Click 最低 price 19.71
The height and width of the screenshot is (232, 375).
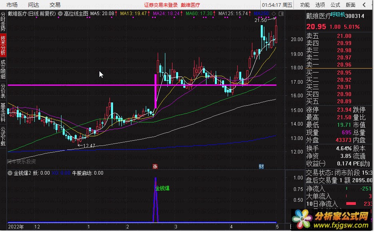(344, 125)
